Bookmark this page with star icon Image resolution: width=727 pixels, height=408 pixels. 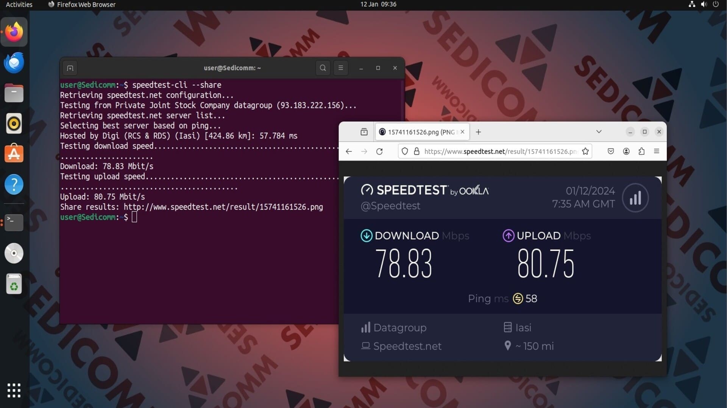(585, 151)
